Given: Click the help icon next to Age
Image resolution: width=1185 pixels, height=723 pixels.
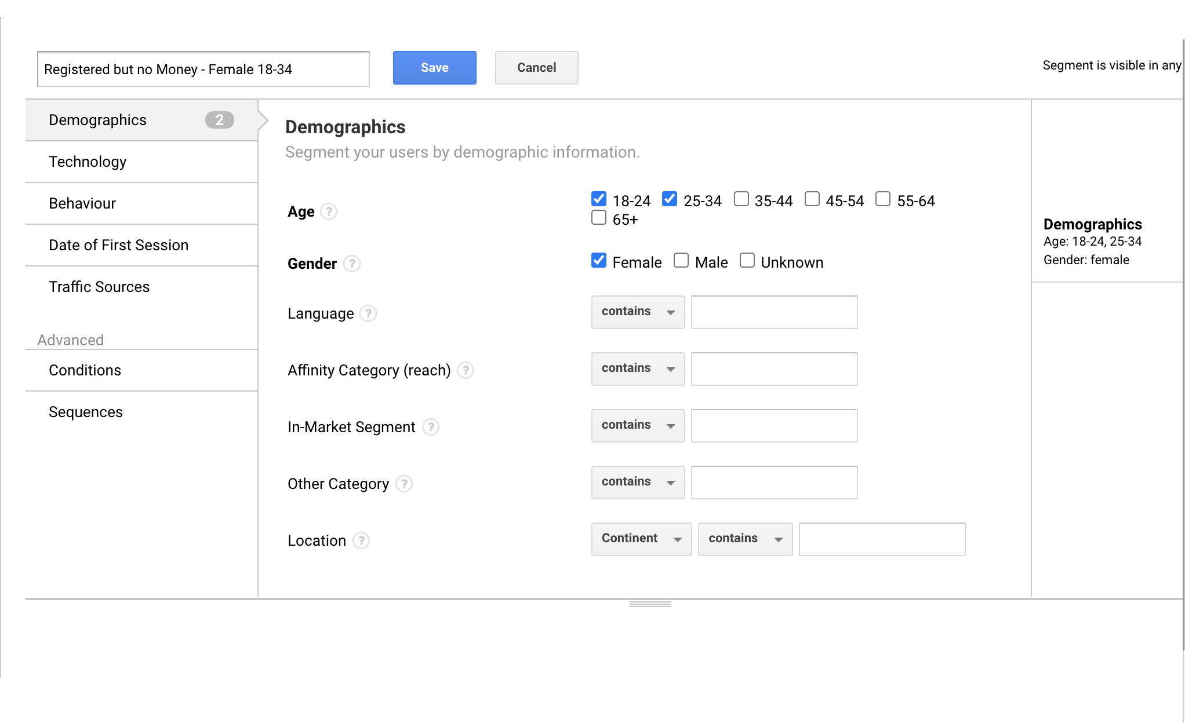Looking at the screenshot, I should (329, 211).
